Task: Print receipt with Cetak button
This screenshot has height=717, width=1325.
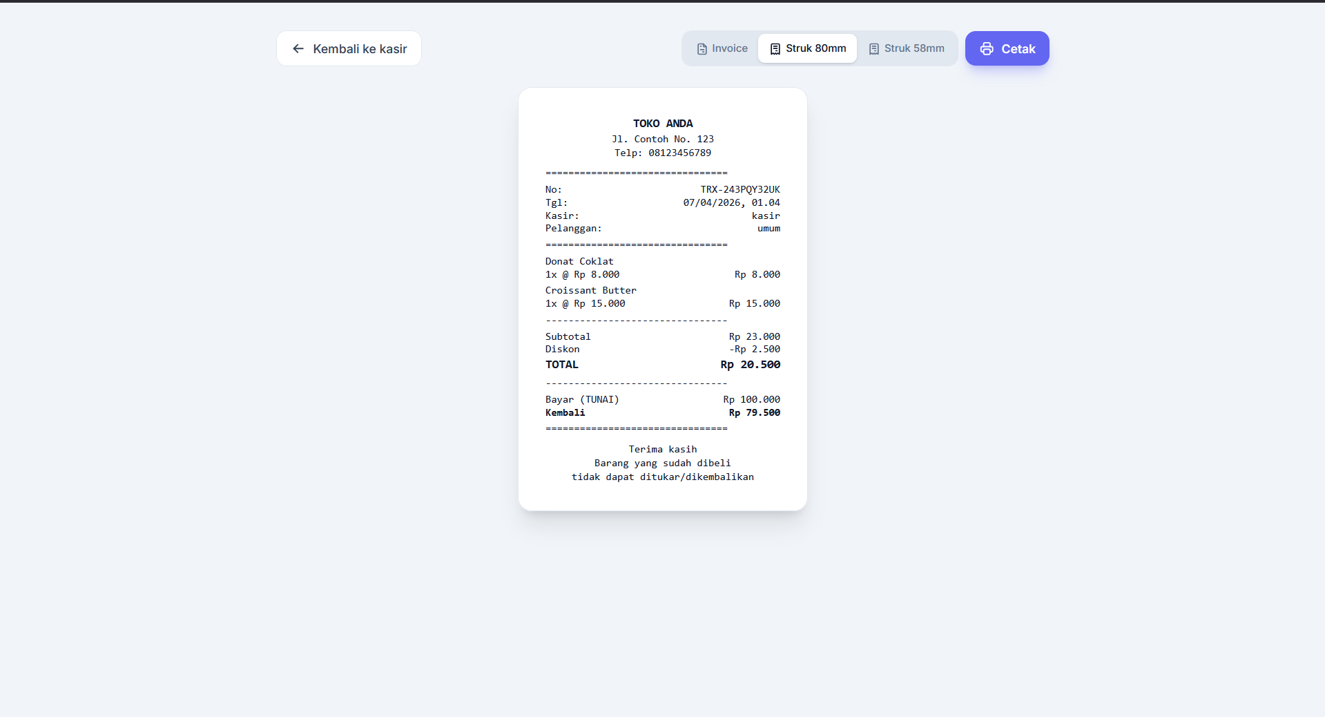Action: tap(1007, 48)
